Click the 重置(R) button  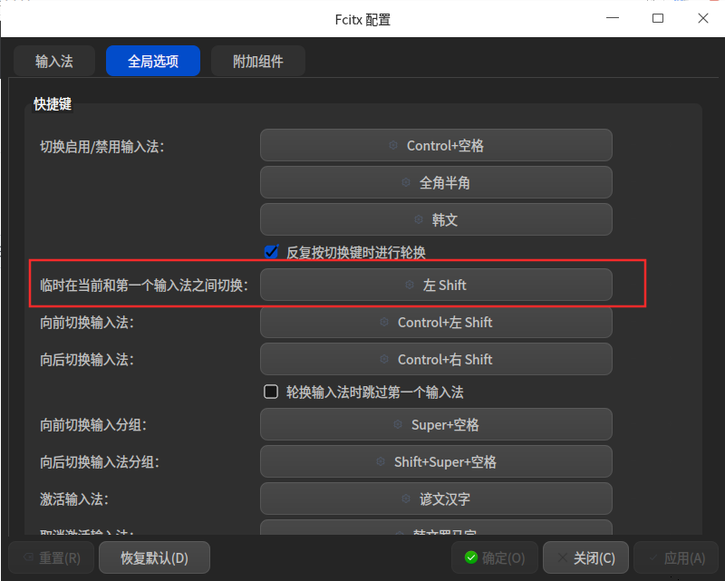pyautogui.click(x=52, y=557)
